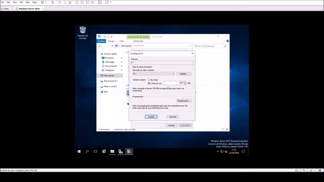Switch to the Windows Server 2016 tab
This screenshot has width=324, height=182.
pos(29,9)
